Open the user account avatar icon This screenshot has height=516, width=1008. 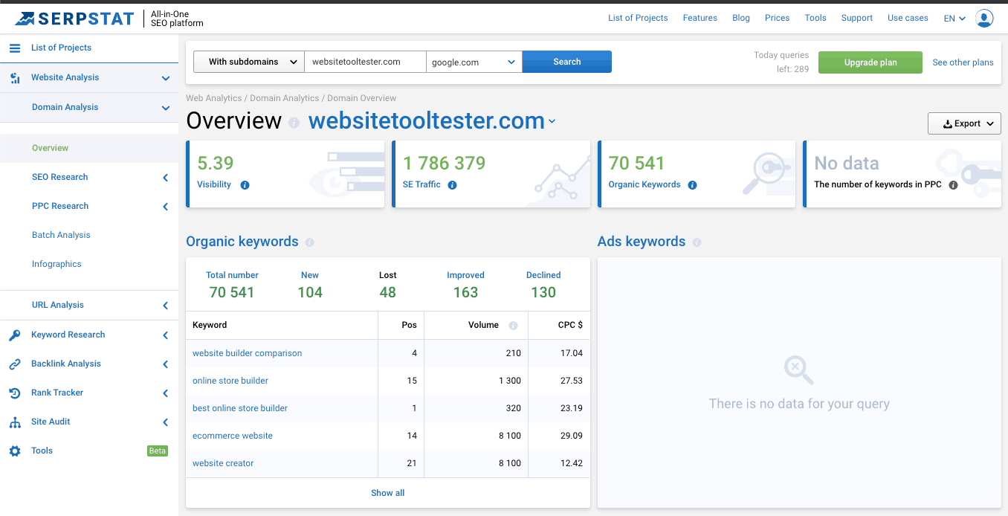[984, 19]
